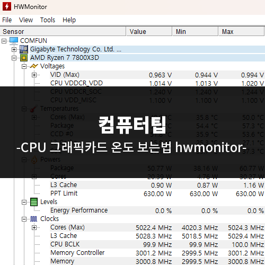265x265 pixels.
Task: Click CPU BCLK max value 100.0 MHz
Action: click(x=248, y=245)
